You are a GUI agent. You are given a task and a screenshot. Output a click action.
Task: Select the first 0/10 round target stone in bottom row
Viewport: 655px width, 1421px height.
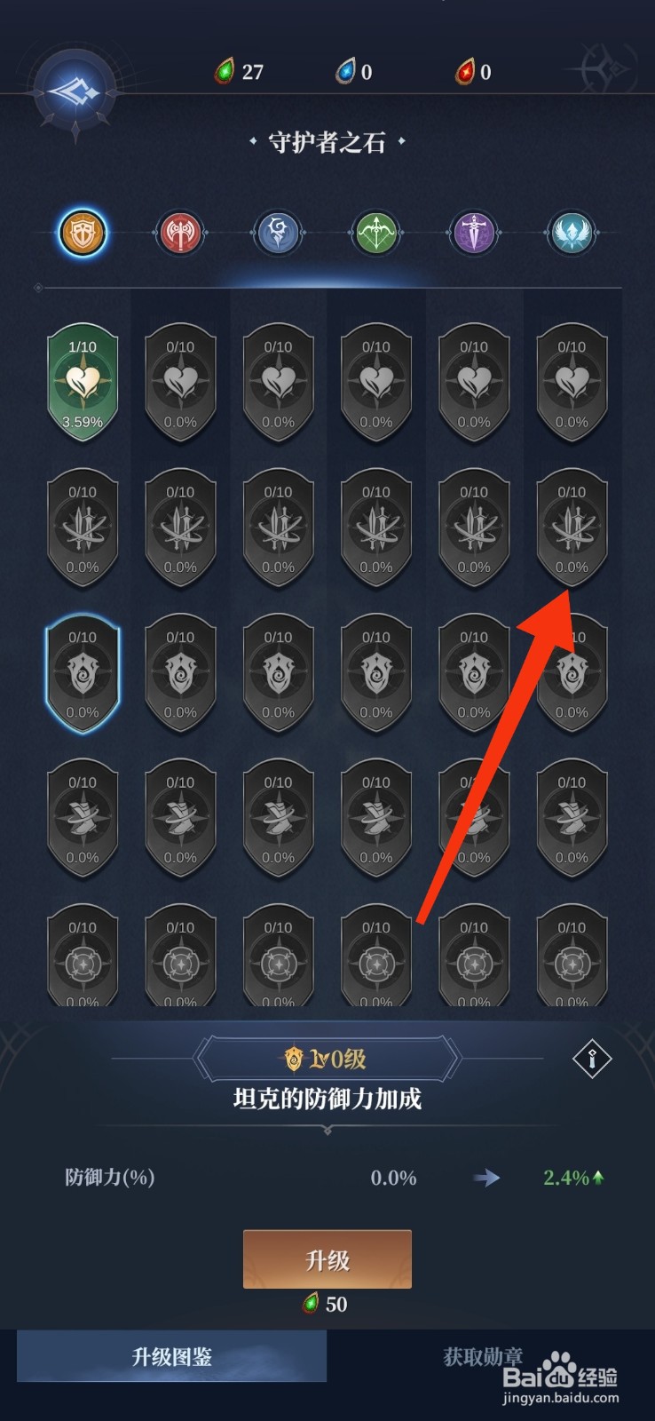pos(83,956)
